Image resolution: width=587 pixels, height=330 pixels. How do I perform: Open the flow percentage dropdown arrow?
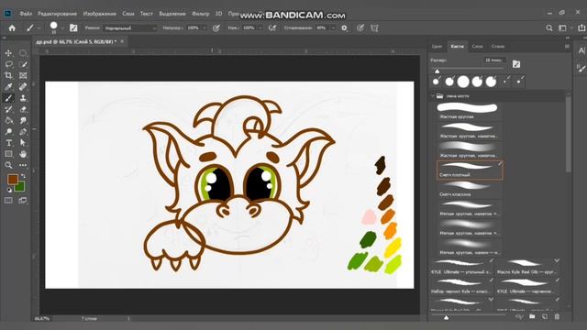pyautogui.click(x=260, y=28)
